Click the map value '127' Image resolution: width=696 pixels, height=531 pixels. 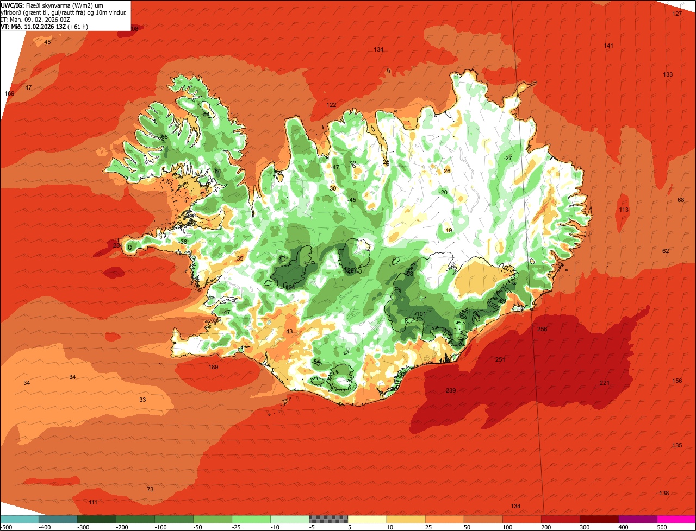click(x=677, y=14)
